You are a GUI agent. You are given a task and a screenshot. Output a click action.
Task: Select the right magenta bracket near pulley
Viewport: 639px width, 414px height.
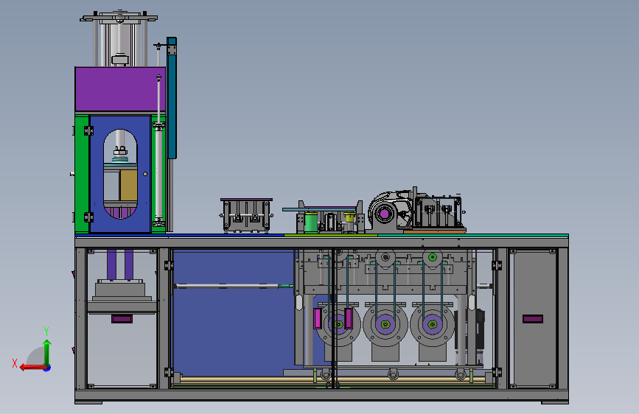[x=349, y=319]
